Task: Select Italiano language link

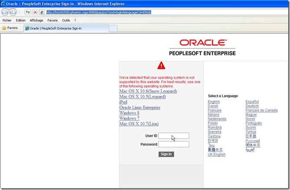Action: (x=213, y=115)
